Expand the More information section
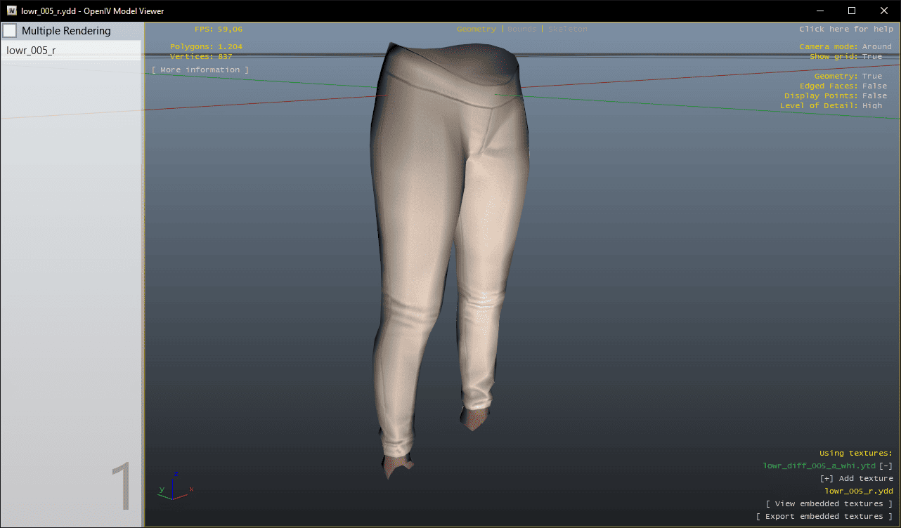 pyautogui.click(x=200, y=70)
